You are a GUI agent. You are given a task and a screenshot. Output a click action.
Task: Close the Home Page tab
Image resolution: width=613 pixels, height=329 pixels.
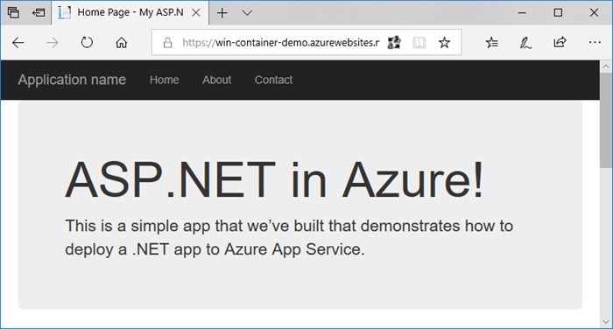coord(196,13)
